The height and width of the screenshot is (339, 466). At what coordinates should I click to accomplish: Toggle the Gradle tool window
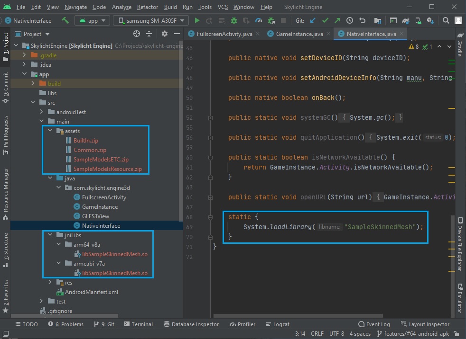(460, 45)
